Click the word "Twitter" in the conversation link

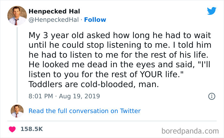coord(130,111)
